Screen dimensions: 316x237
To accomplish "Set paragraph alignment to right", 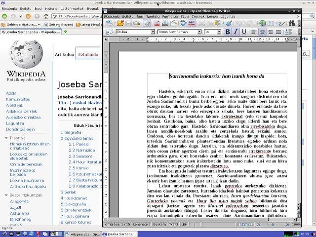I will click(270, 32).
